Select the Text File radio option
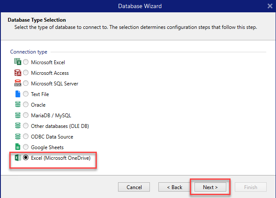 [26, 94]
